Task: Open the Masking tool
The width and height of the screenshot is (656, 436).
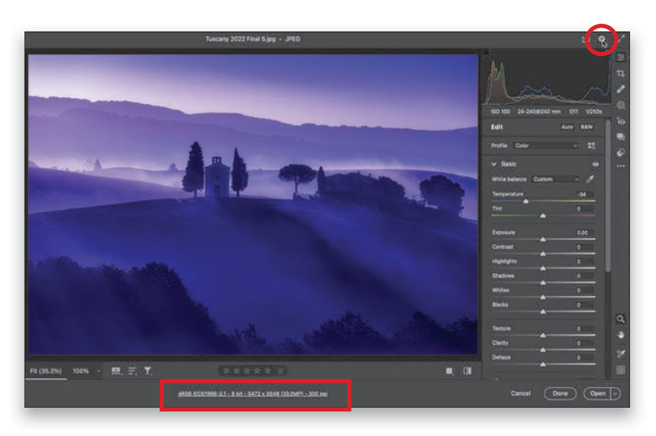Action: click(x=621, y=106)
